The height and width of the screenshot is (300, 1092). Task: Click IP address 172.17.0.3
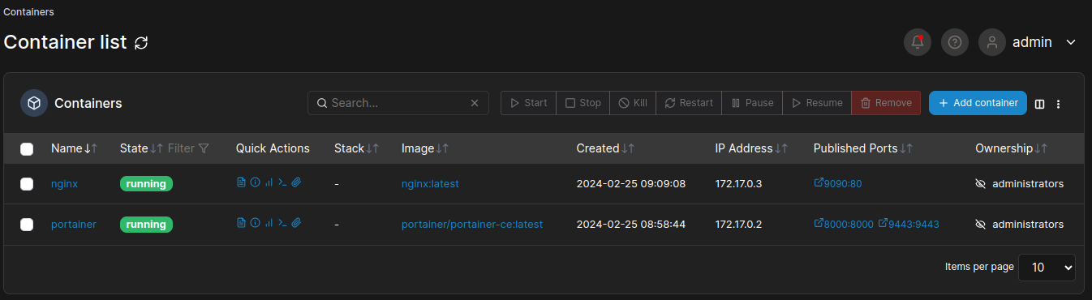coord(738,184)
